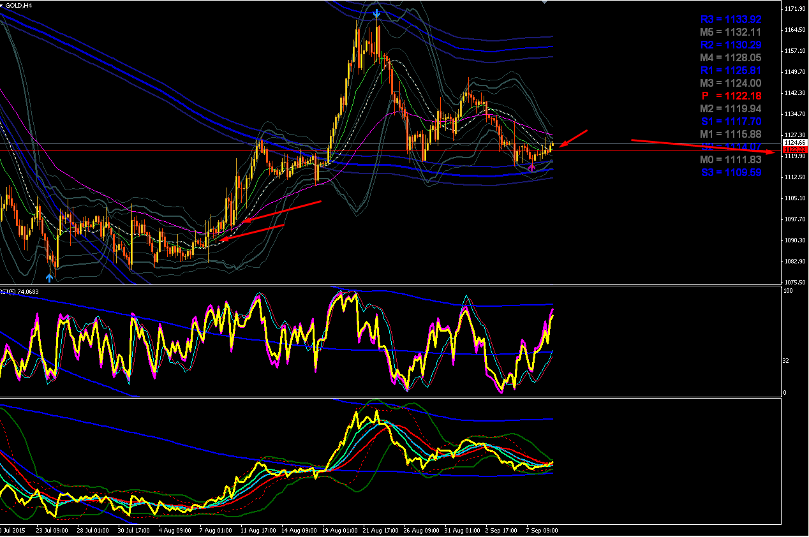
Task: Click the 1149.70 price scale value
Action: coord(795,72)
